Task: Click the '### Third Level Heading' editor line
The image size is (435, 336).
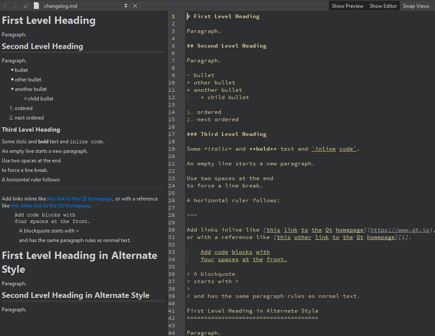Action: [227, 134]
